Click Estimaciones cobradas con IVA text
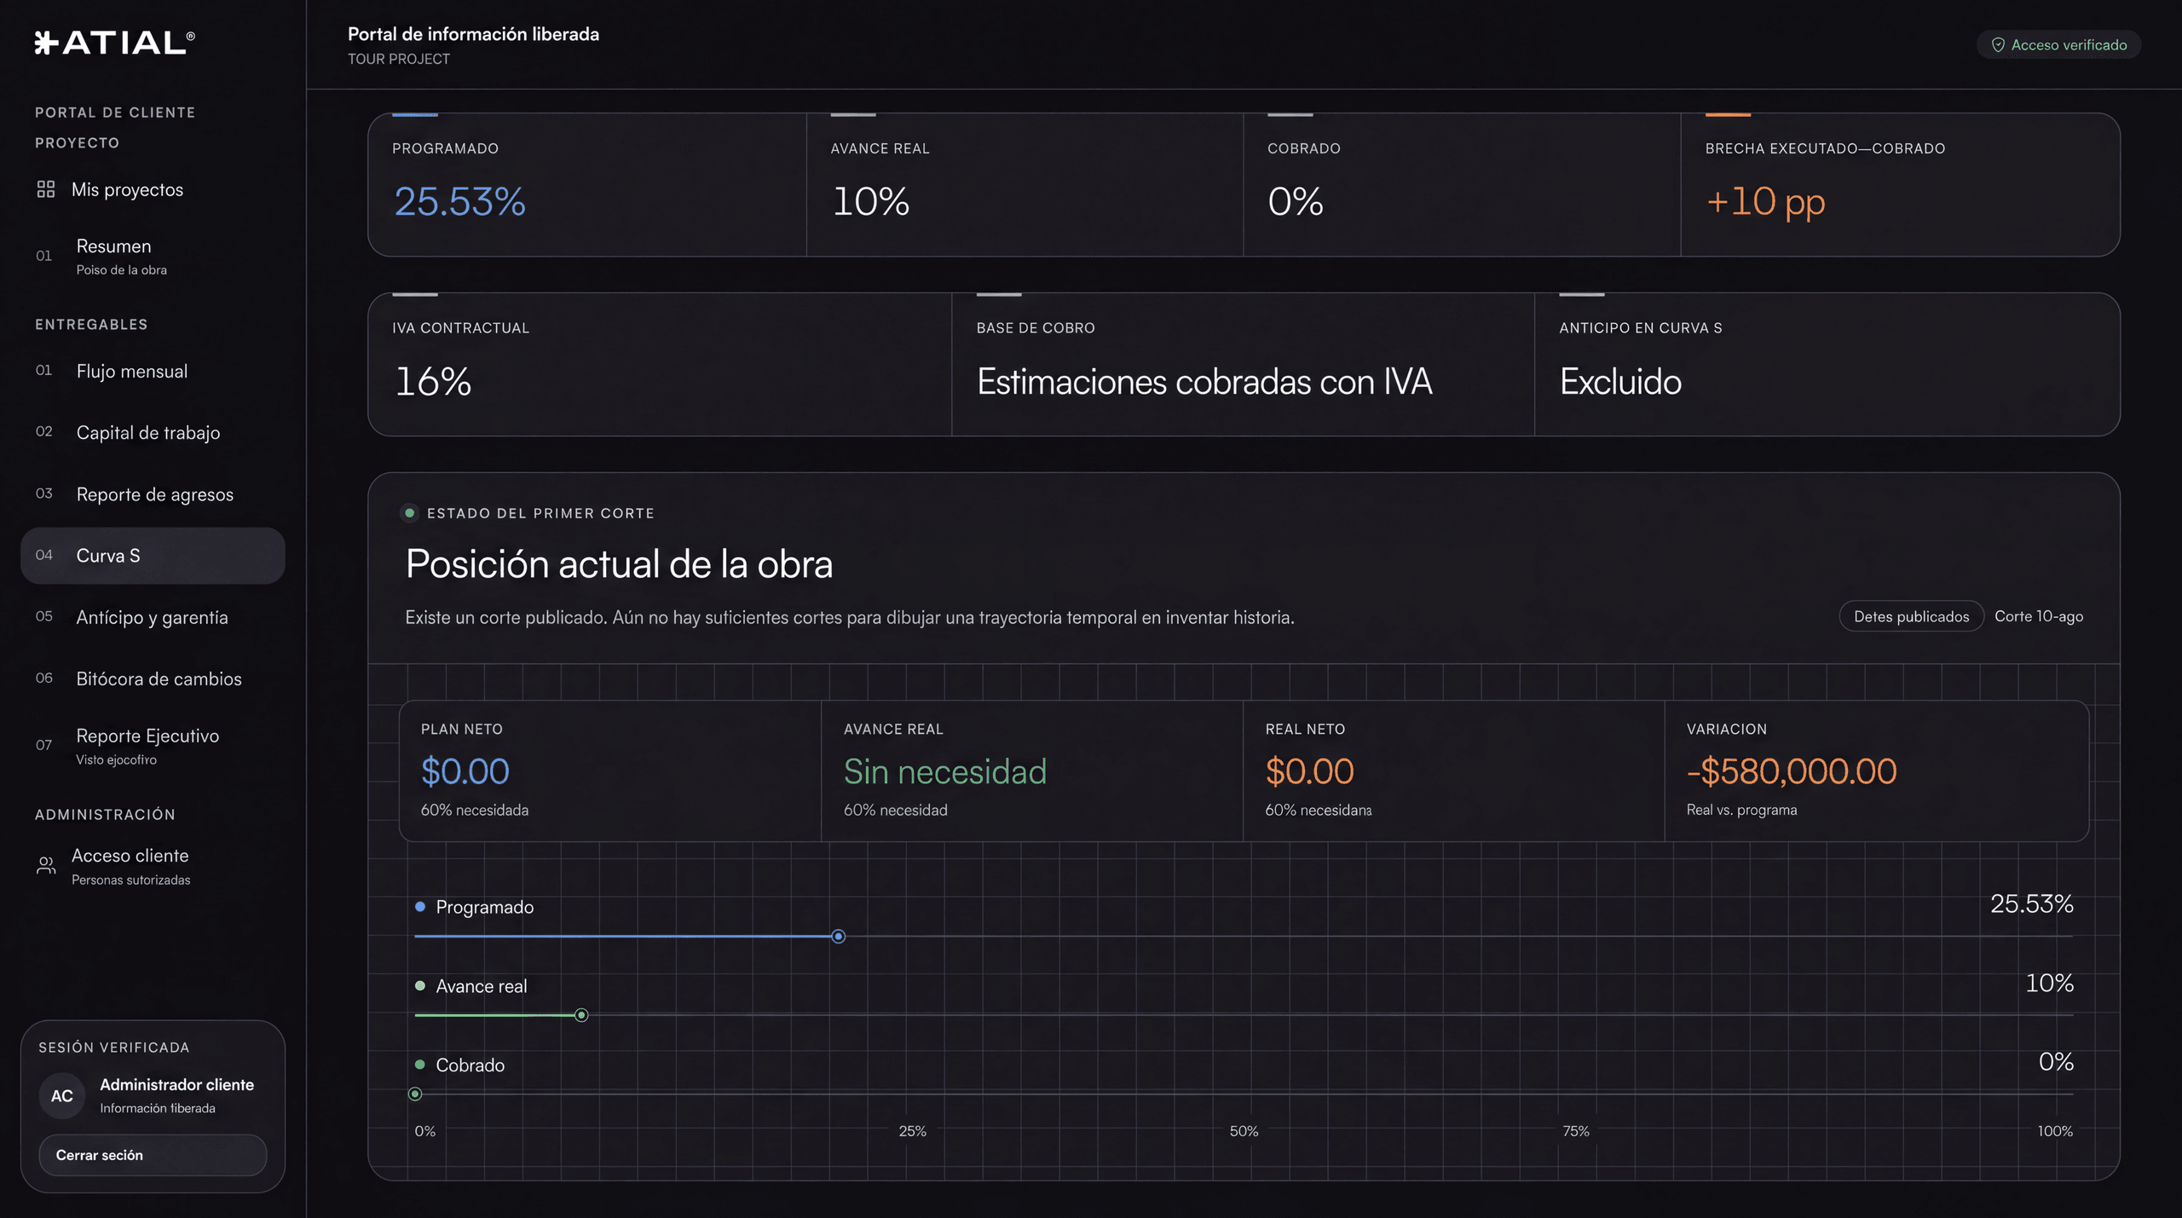The height and width of the screenshot is (1218, 2182). click(x=1204, y=382)
